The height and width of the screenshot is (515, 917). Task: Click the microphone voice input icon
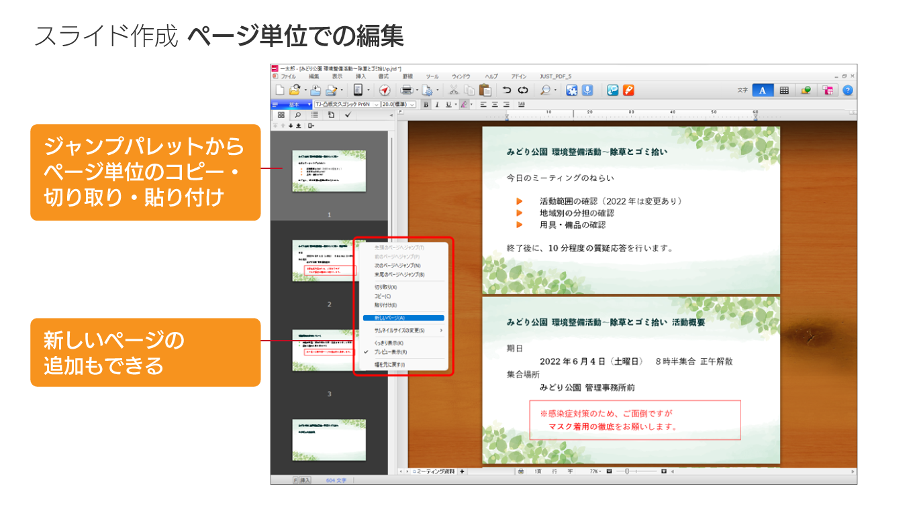point(587,91)
